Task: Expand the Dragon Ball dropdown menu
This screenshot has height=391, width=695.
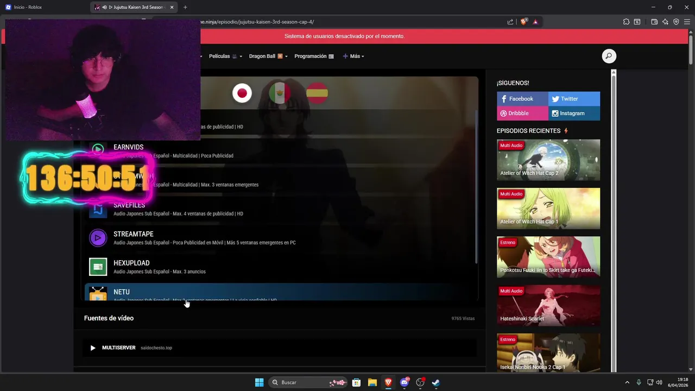Action: pos(268,56)
